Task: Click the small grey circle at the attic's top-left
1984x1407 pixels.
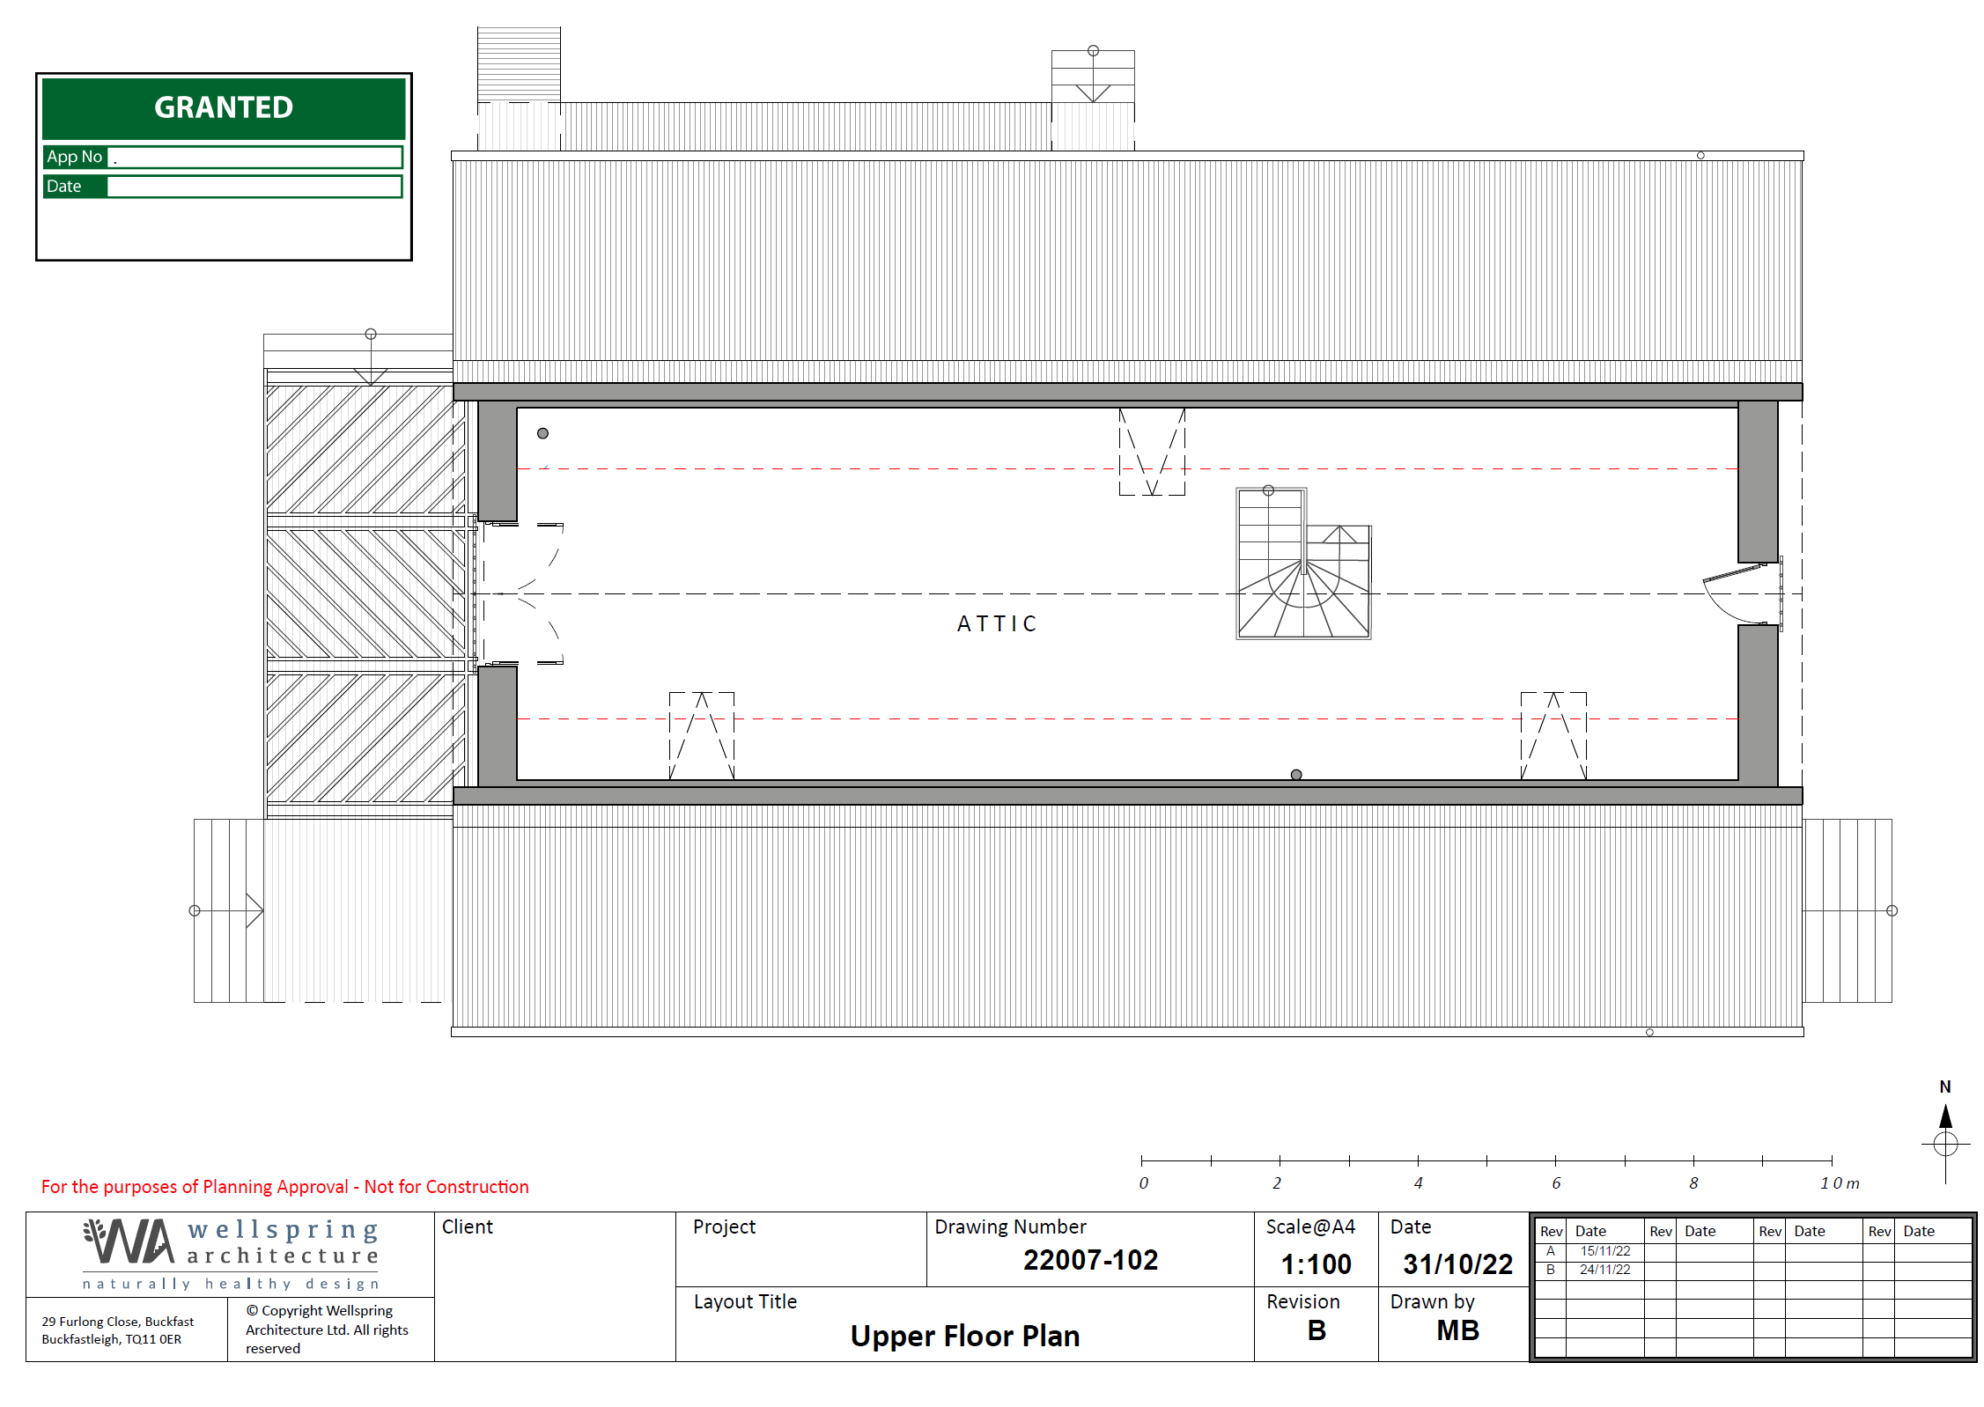Action: [x=542, y=433]
